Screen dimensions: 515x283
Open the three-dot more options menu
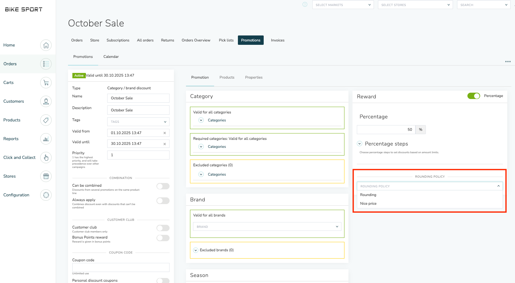508,62
